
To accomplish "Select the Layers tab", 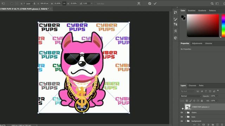I will point(183,85).
